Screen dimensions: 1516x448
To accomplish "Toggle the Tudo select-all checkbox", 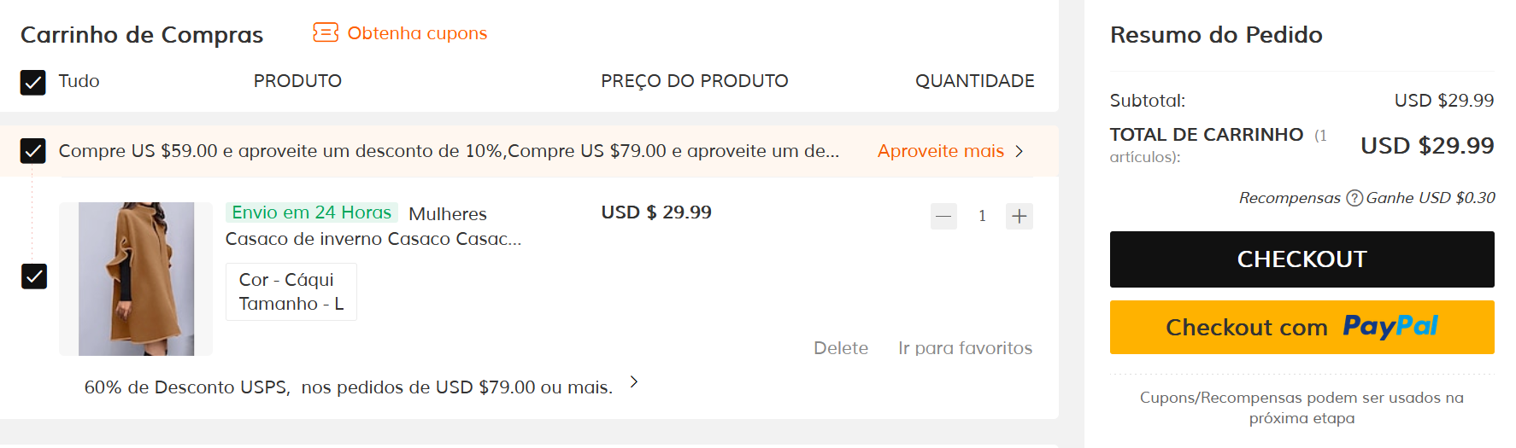I will click(32, 82).
